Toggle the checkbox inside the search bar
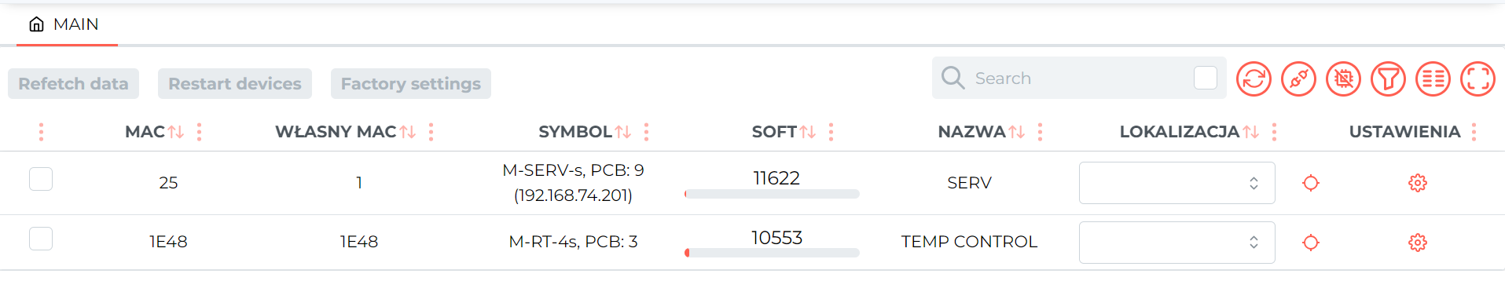Viewport: 1505px width, 303px height. pyautogui.click(x=1206, y=78)
